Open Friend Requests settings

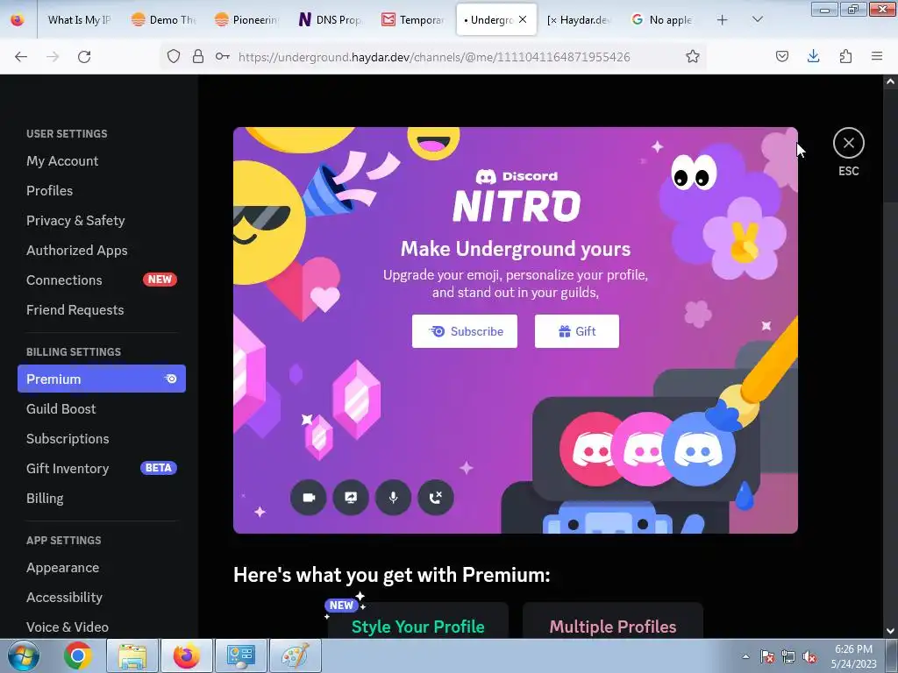click(102, 309)
